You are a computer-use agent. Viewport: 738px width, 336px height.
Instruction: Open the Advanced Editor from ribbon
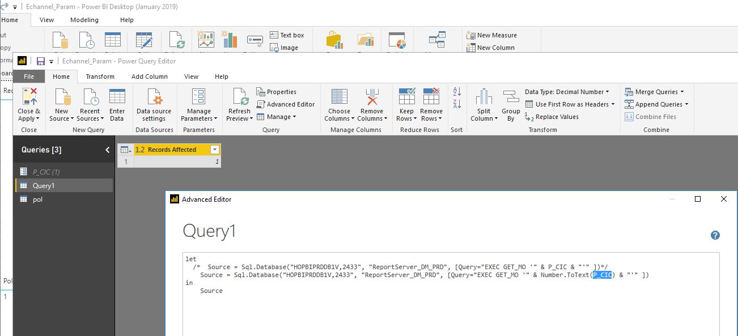pos(286,104)
